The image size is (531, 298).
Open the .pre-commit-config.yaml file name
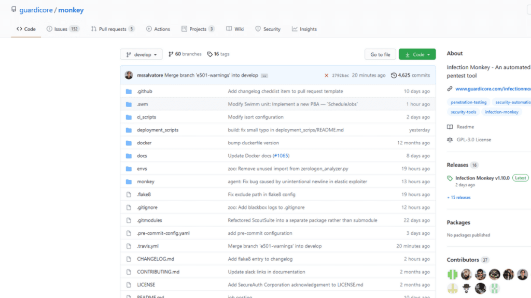click(x=163, y=233)
